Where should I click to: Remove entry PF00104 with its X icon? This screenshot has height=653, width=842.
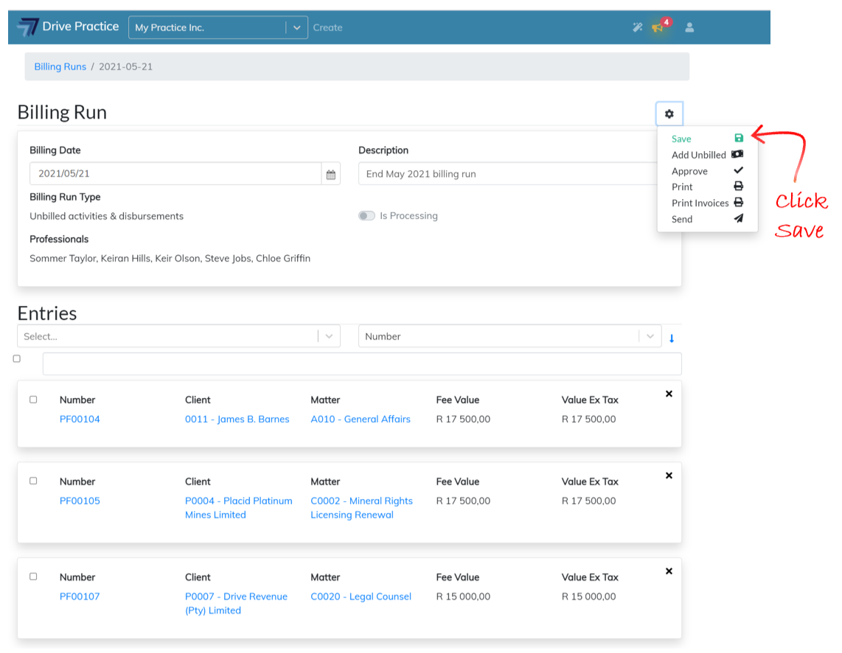click(x=669, y=394)
